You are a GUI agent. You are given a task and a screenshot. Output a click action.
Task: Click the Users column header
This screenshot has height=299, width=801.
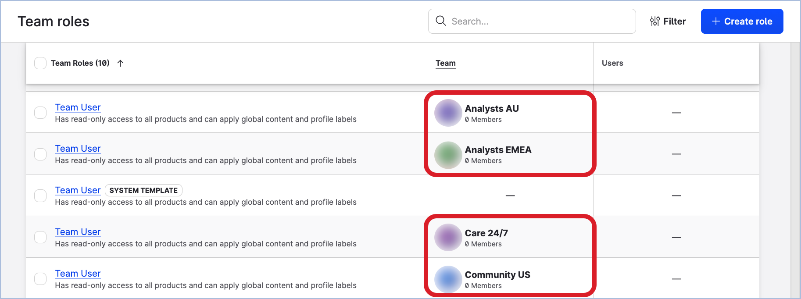coord(612,63)
